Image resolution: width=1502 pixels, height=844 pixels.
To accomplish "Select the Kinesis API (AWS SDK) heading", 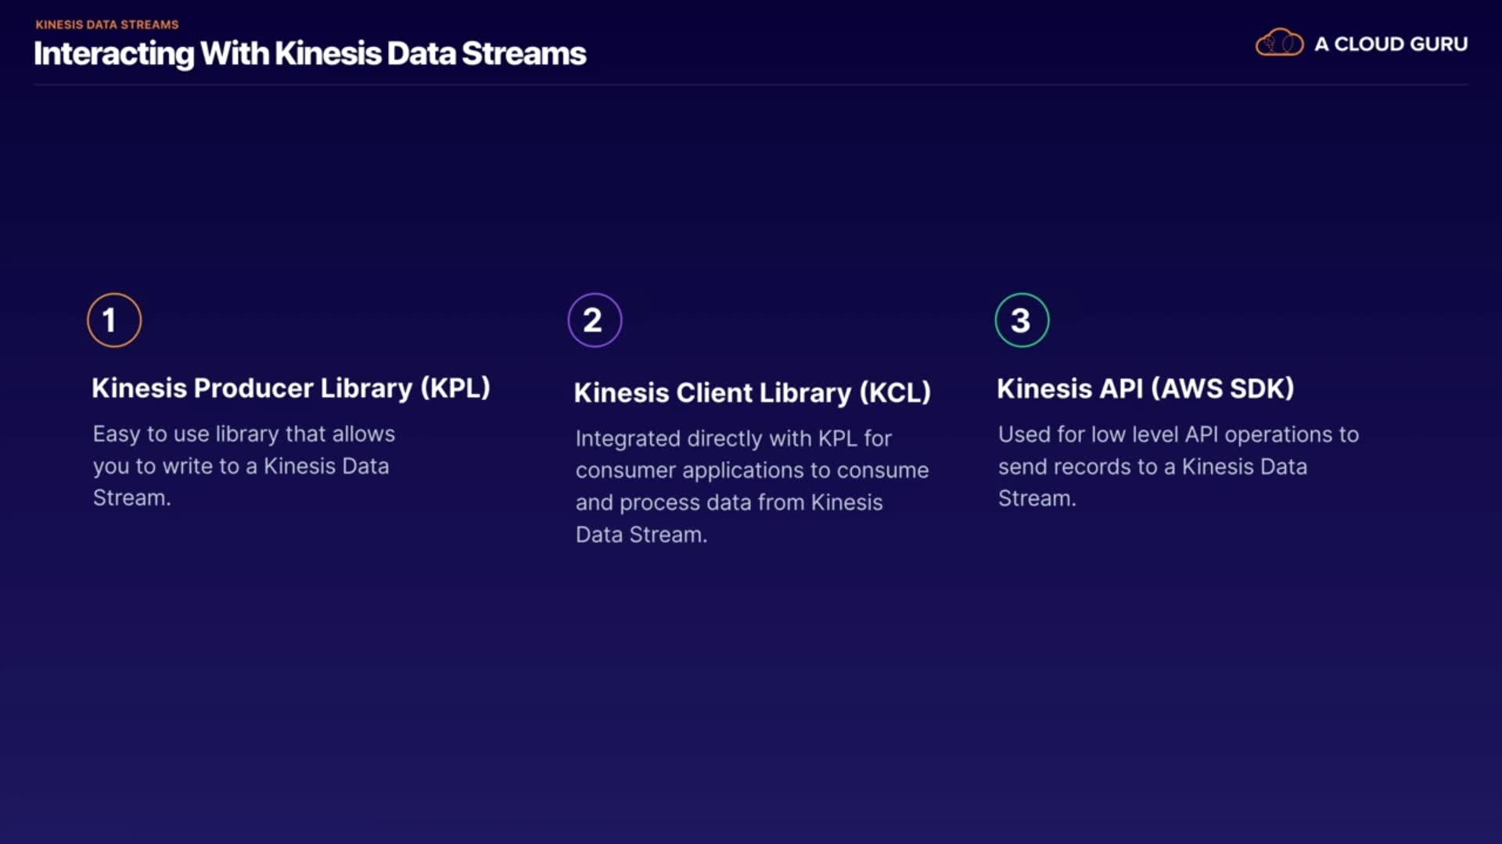I will [1145, 388].
